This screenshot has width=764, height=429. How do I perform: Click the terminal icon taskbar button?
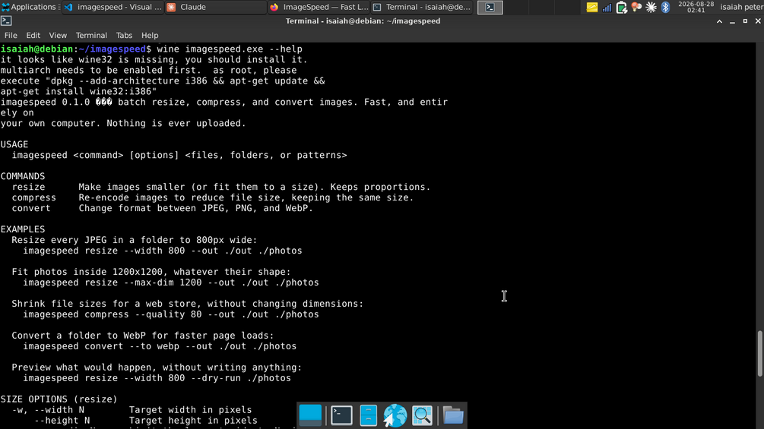(x=490, y=8)
